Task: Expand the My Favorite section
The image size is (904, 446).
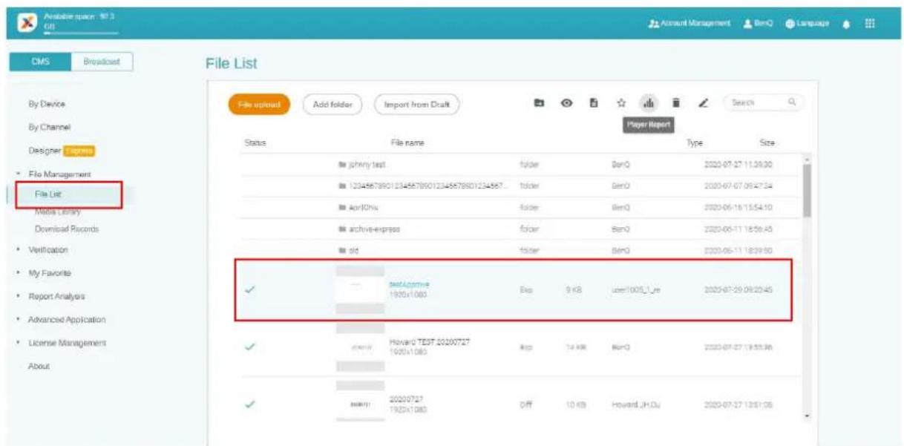Action: click(x=50, y=273)
